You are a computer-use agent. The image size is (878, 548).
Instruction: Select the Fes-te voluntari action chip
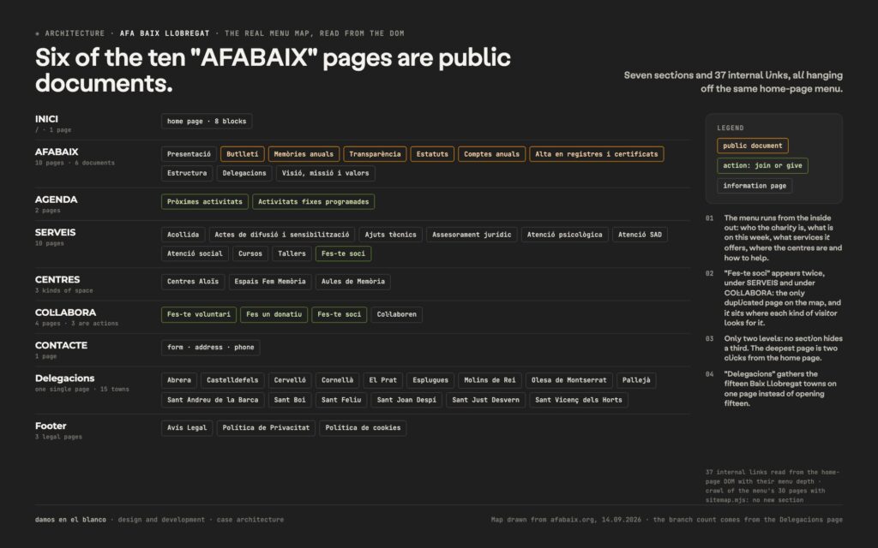(199, 315)
